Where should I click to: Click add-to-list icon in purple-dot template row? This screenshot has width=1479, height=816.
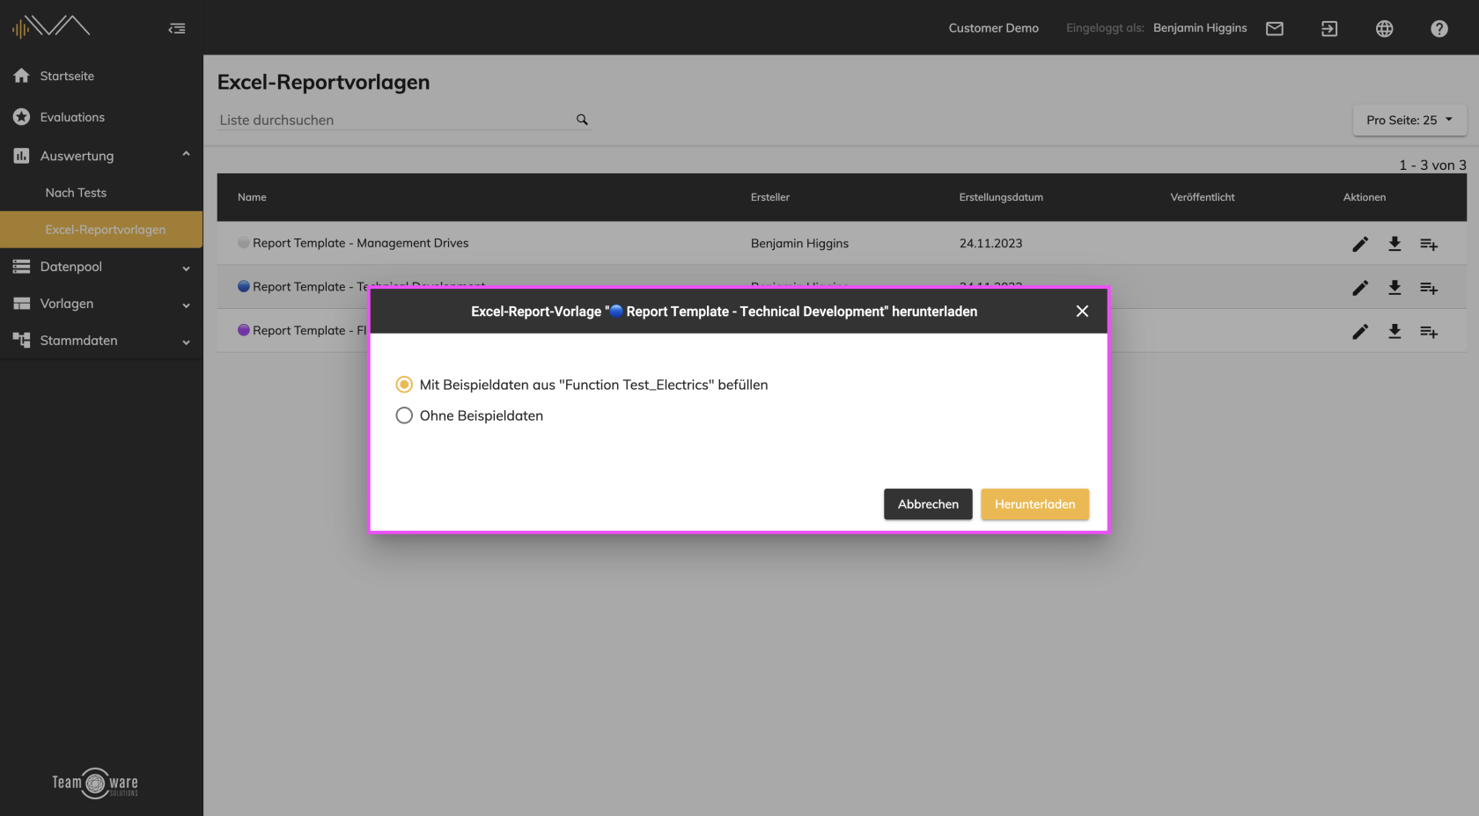tap(1429, 332)
